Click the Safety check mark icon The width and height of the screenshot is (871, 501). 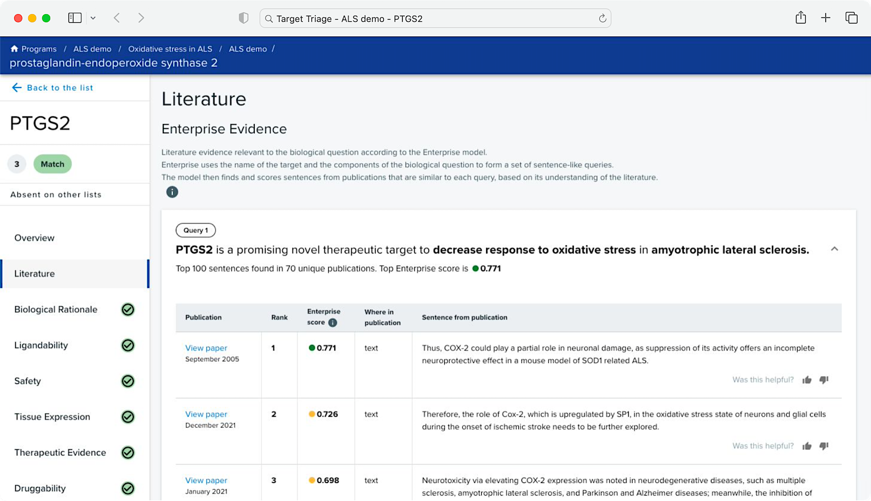(x=128, y=381)
